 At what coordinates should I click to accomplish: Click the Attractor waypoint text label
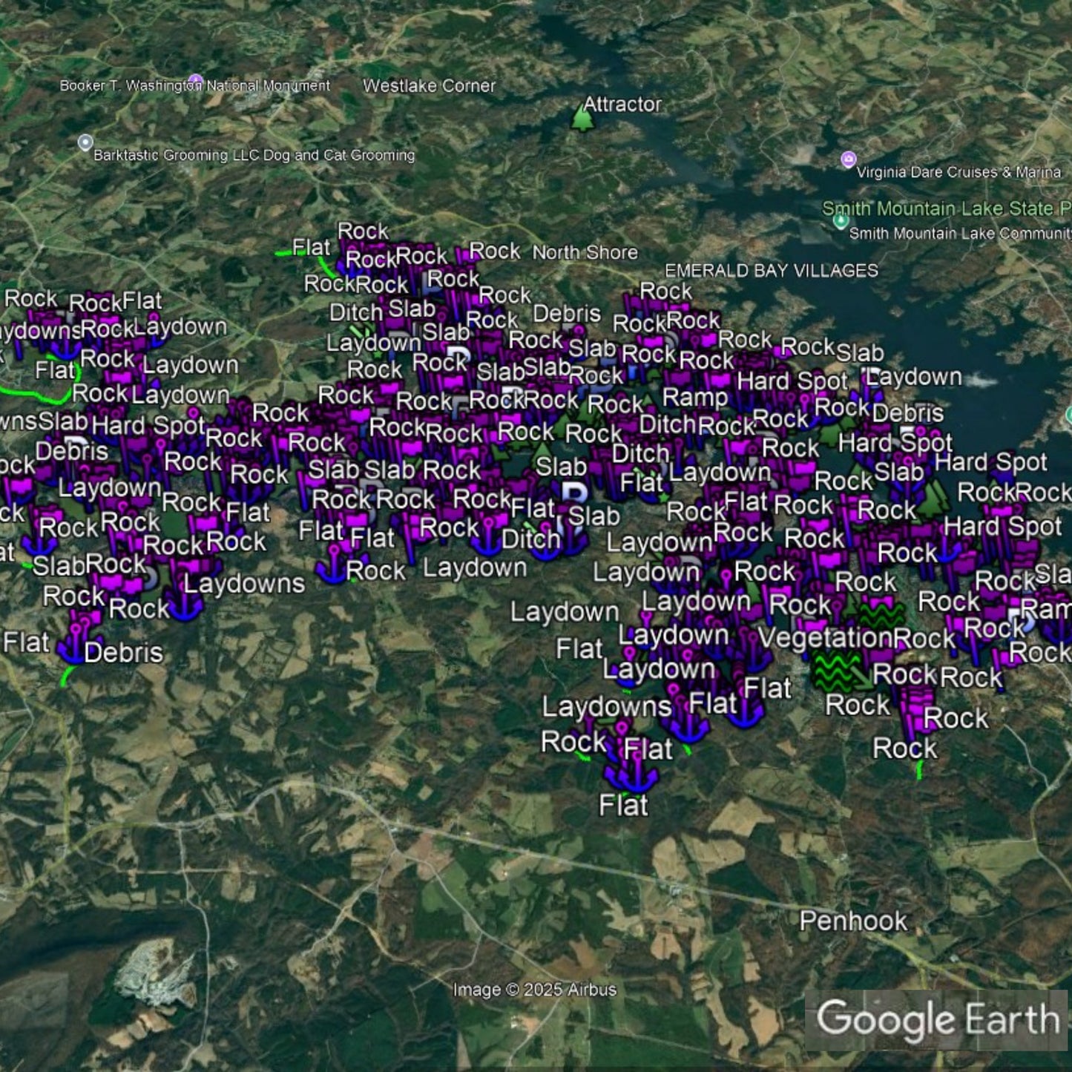(622, 105)
